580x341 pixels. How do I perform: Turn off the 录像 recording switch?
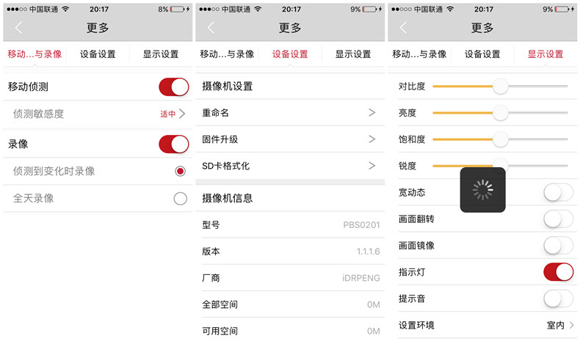(x=174, y=144)
